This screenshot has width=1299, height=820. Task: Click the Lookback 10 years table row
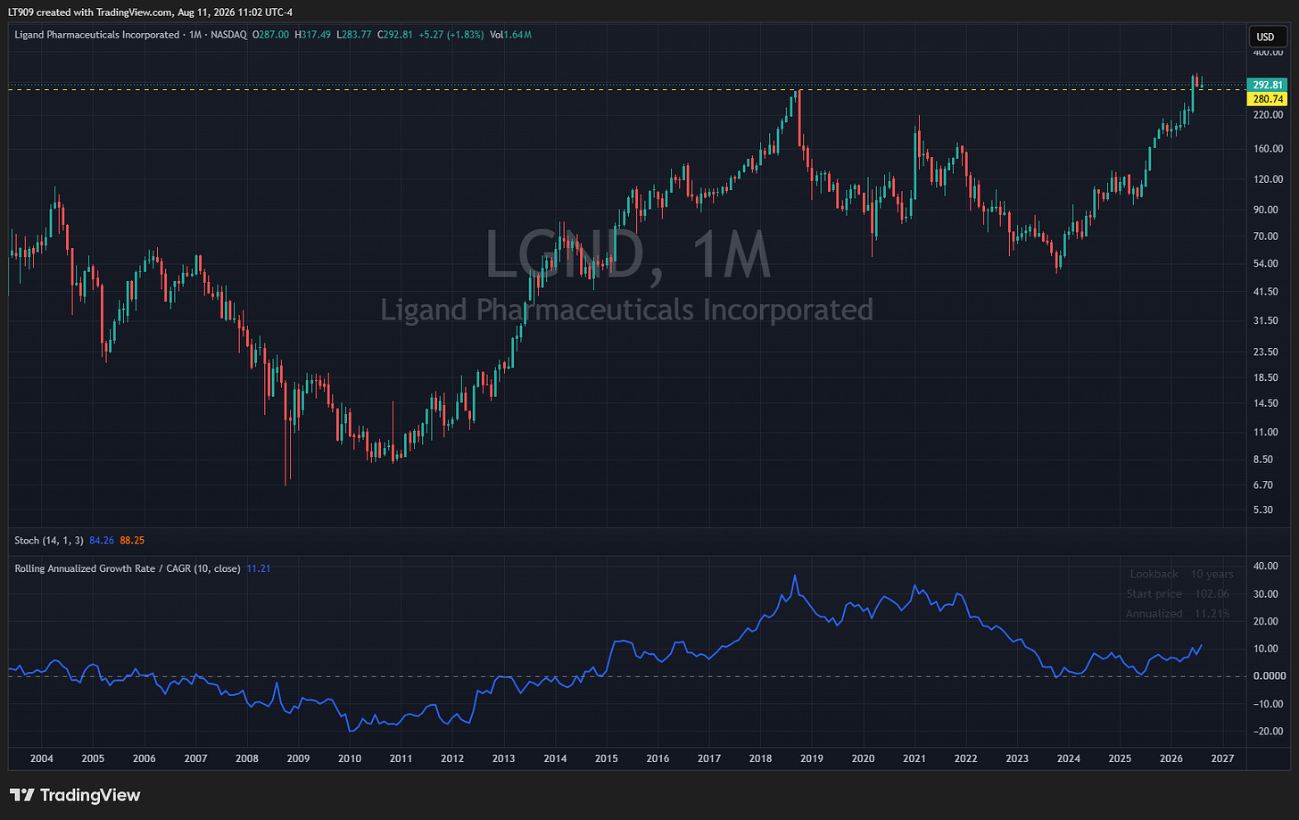pyautogui.click(x=1181, y=575)
